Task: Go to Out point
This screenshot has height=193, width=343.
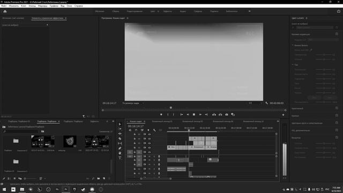Action: tap(206, 114)
